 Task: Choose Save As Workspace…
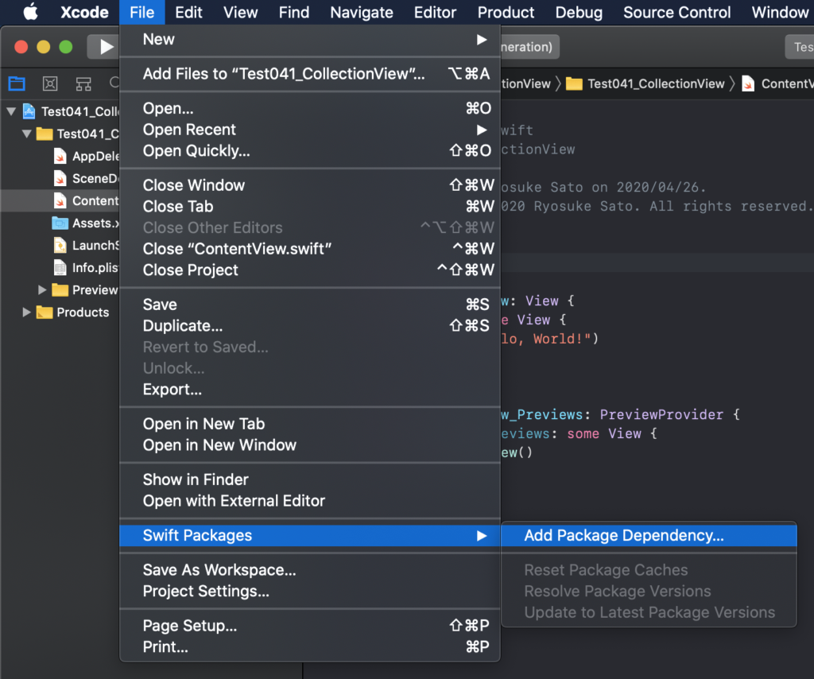click(310, 569)
